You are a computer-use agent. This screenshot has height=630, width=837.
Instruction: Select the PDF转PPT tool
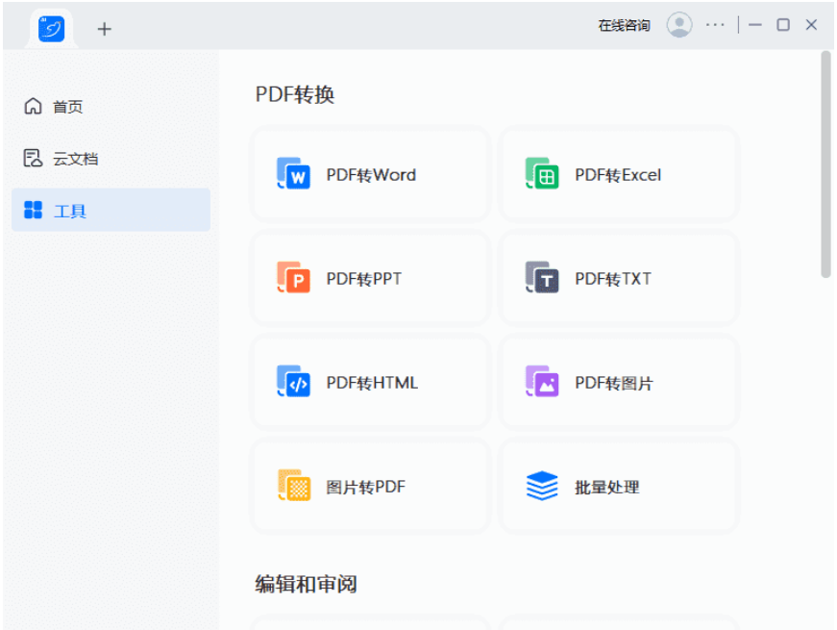click(369, 278)
